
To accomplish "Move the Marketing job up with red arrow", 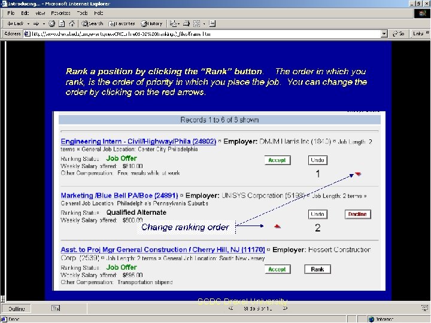I will click(277, 226).
